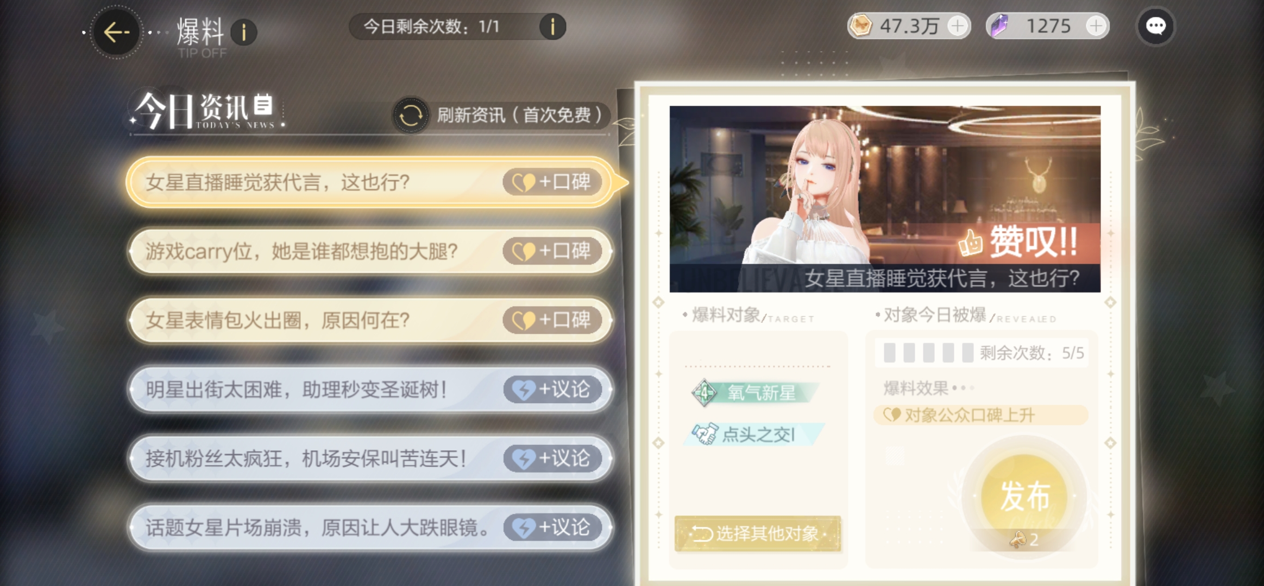This screenshot has height=586, width=1264.
Task: Click the circular refresh news icon
Action: [411, 115]
